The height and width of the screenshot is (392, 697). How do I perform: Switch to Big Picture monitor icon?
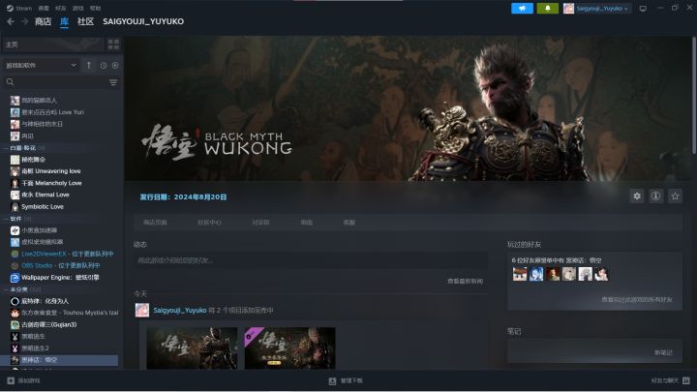pyautogui.click(x=643, y=8)
